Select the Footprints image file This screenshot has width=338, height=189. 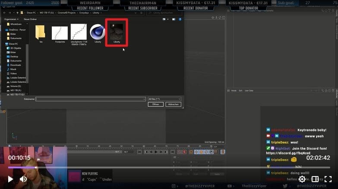pos(60,33)
